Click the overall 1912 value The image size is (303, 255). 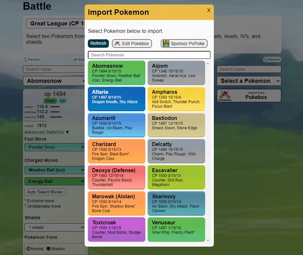click(42, 125)
